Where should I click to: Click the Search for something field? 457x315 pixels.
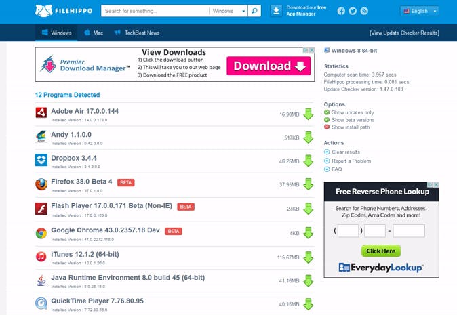coord(155,11)
